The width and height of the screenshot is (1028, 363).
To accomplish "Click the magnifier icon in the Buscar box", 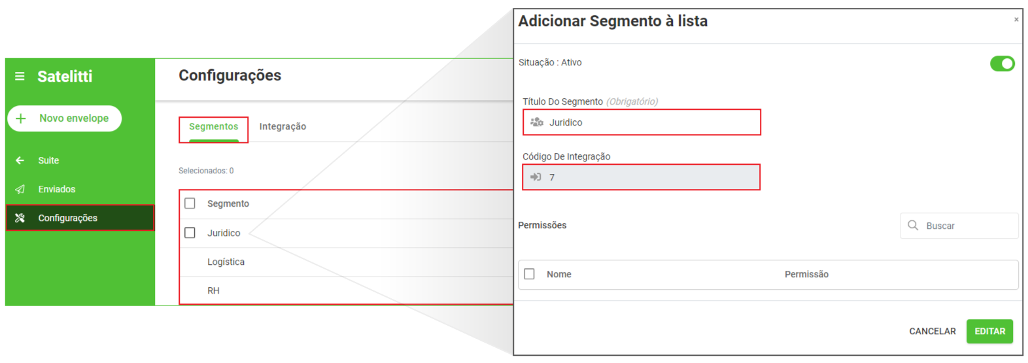I will 913,225.
